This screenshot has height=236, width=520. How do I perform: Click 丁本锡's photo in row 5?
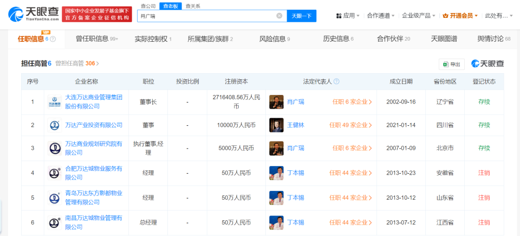276,198
